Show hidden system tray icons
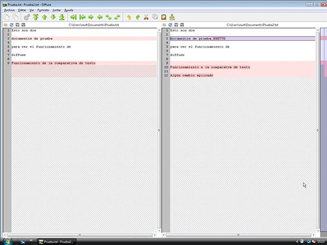The width and height of the screenshot is (327, 245). [297, 242]
